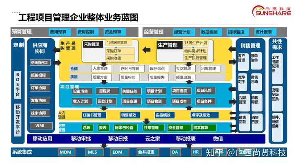294x165 pixels.
Task: Choose the 任务书管理 box
Action: (94, 115)
